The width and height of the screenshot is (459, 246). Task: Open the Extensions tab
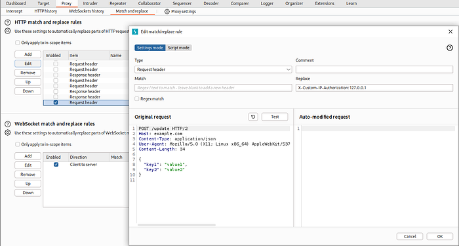click(325, 3)
